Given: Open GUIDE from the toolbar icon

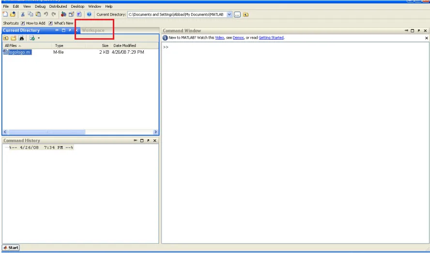Looking at the screenshot, I should [71, 14].
